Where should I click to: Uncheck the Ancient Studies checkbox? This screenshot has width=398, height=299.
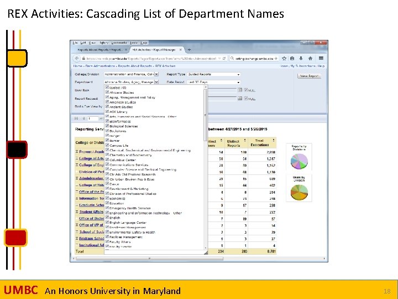107,107
